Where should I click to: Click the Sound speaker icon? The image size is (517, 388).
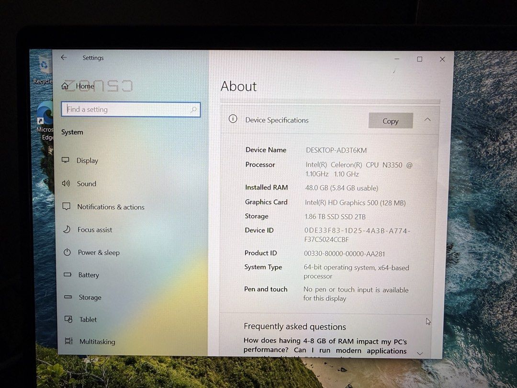pos(66,183)
